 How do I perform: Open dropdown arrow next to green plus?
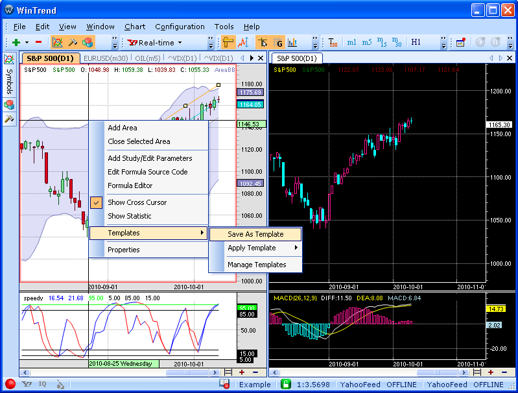point(27,42)
